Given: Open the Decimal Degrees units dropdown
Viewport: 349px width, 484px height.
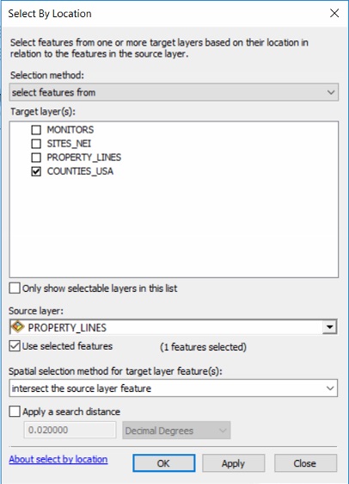Looking at the screenshot, I should [176, 431].
